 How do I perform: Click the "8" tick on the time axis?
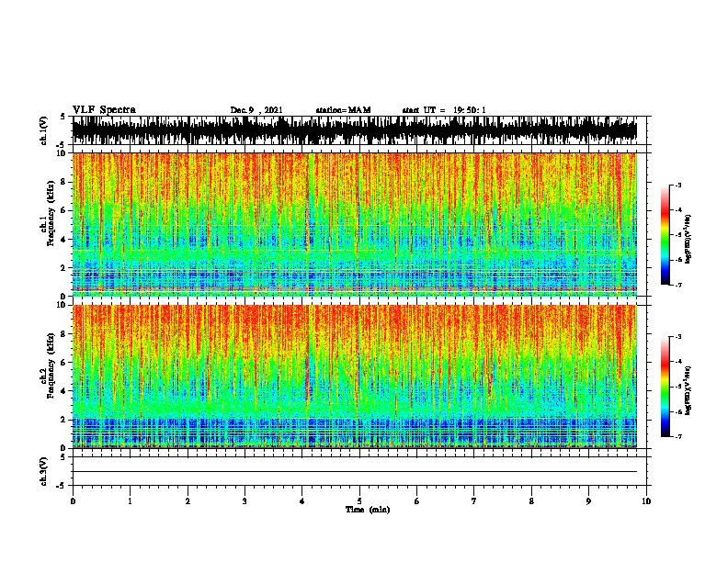[x=531, y=500]
